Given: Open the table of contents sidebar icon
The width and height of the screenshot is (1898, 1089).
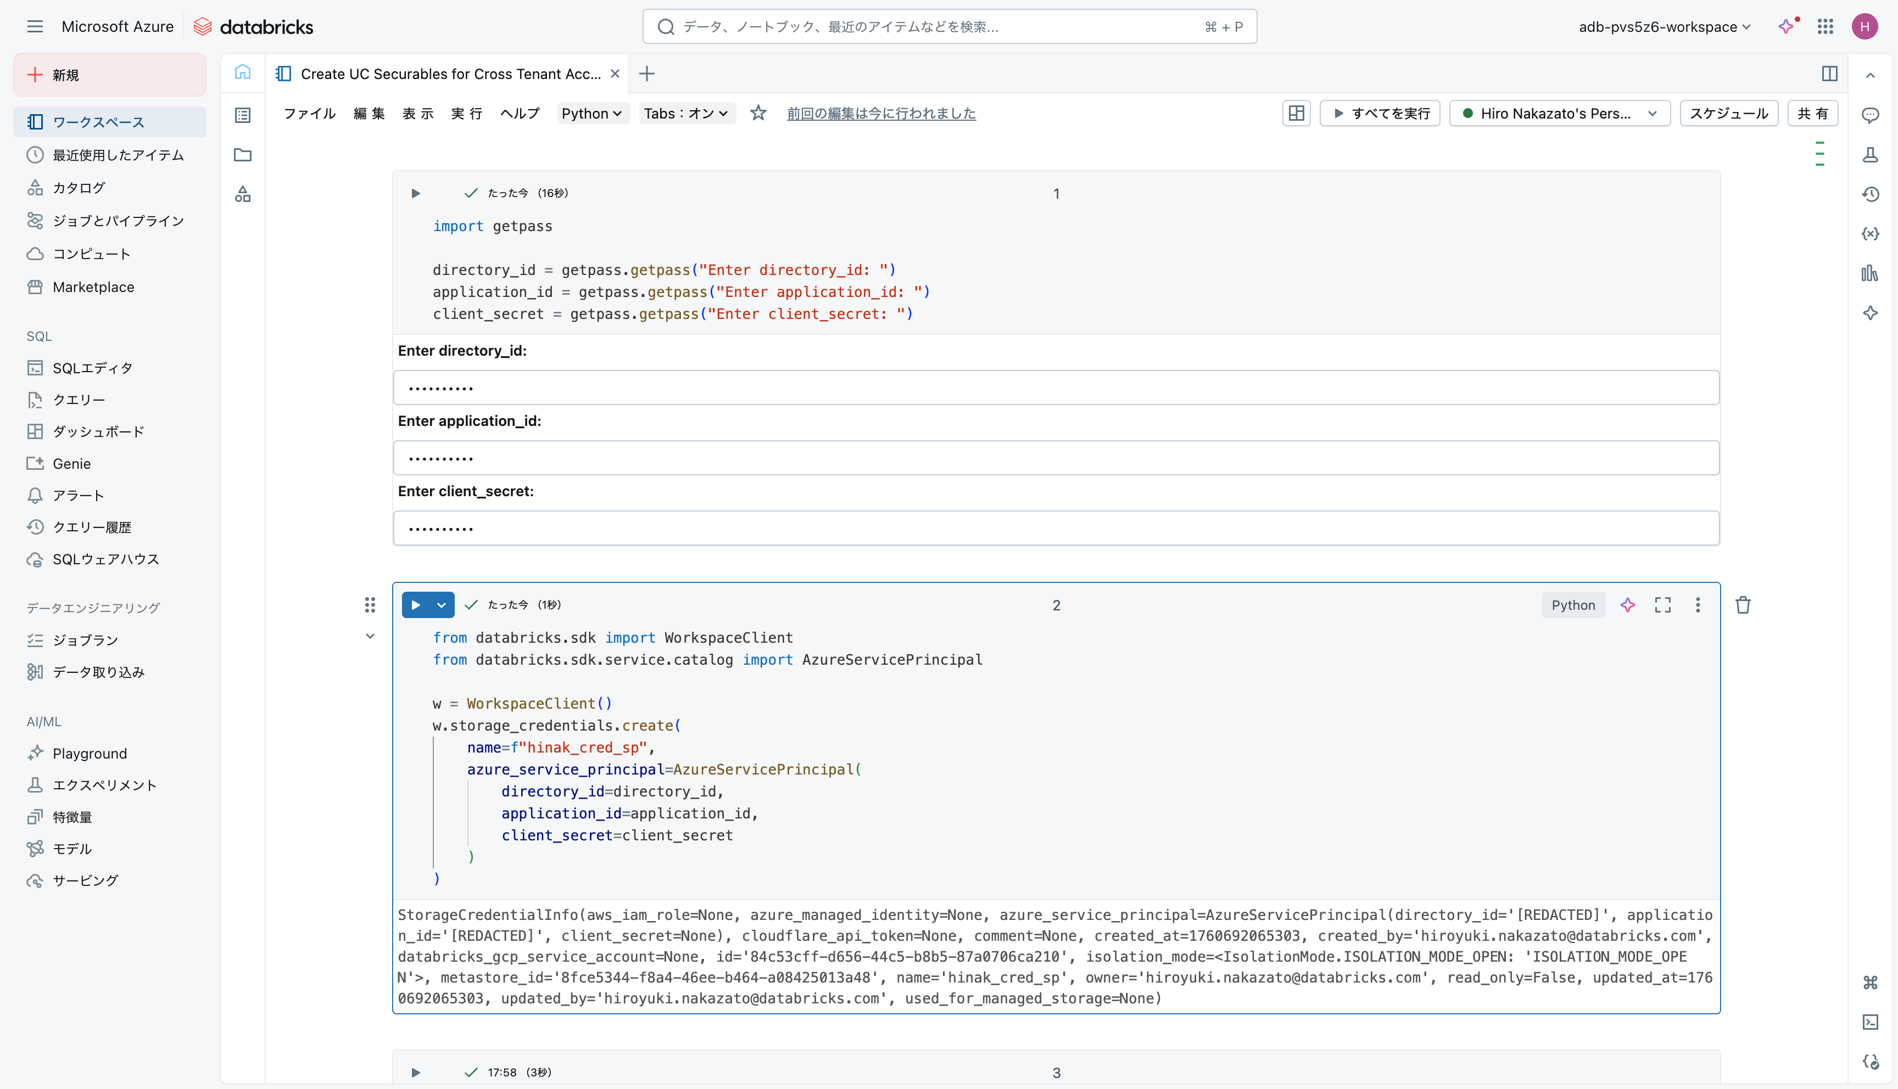Looking at the screenshot, I should 242,115.
